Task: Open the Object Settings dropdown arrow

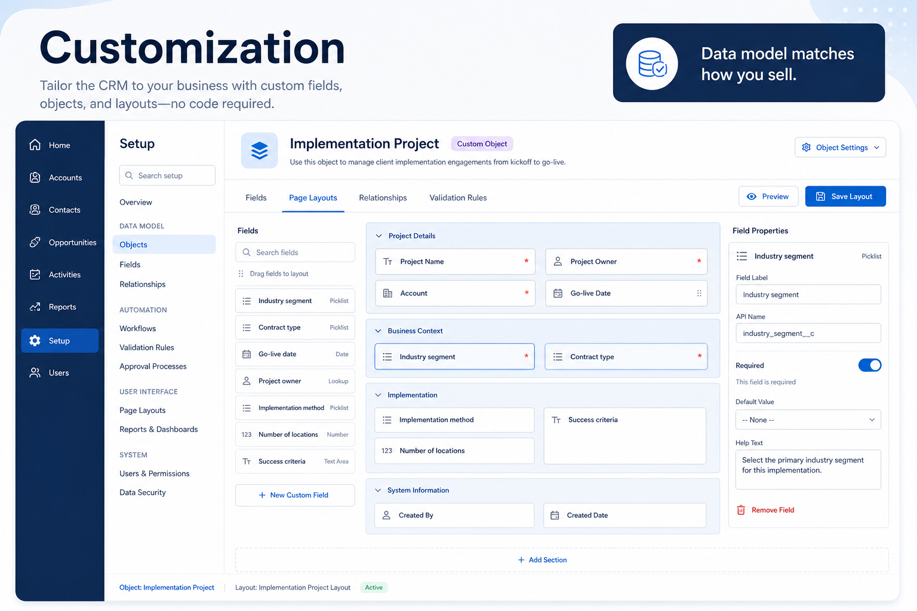Action: pyautogui.click(x=876, y=147)
